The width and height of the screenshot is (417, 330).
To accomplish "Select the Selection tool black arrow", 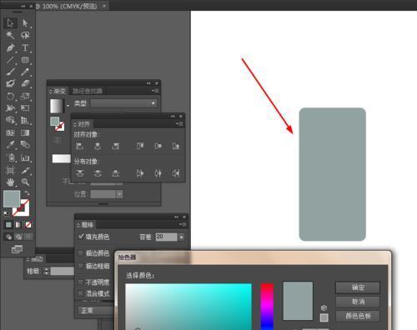I will 10,23.
